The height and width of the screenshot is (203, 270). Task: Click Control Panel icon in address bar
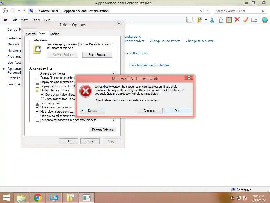click(31, 11)
